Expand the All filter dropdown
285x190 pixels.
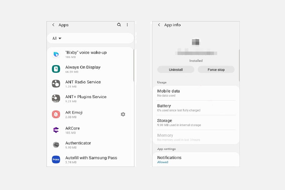pos(57,38)
